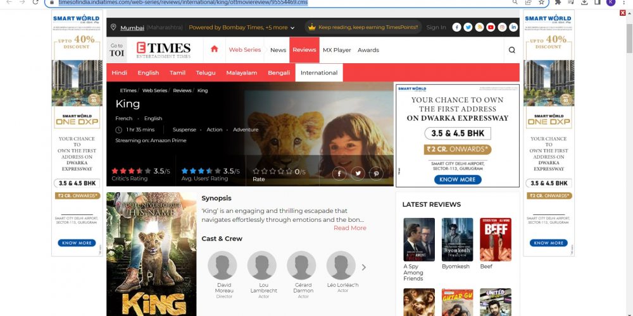The height and width of the screenshot is (316, 633).
Task: Open ETimes Twitter page from header
Action: (468, 27)
